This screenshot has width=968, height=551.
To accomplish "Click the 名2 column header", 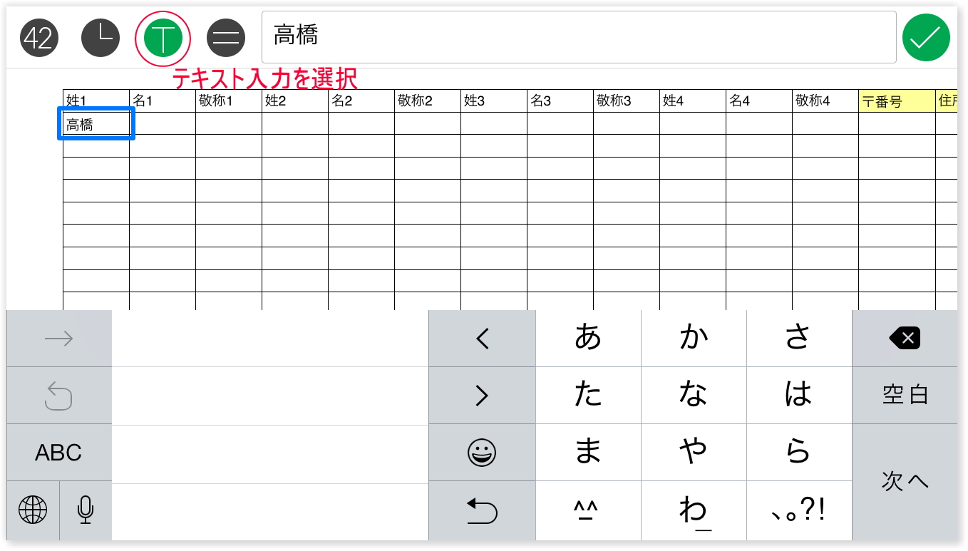I will coord(361,101).
